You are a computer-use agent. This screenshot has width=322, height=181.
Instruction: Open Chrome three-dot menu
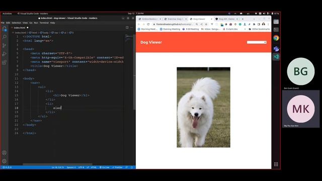268,24
